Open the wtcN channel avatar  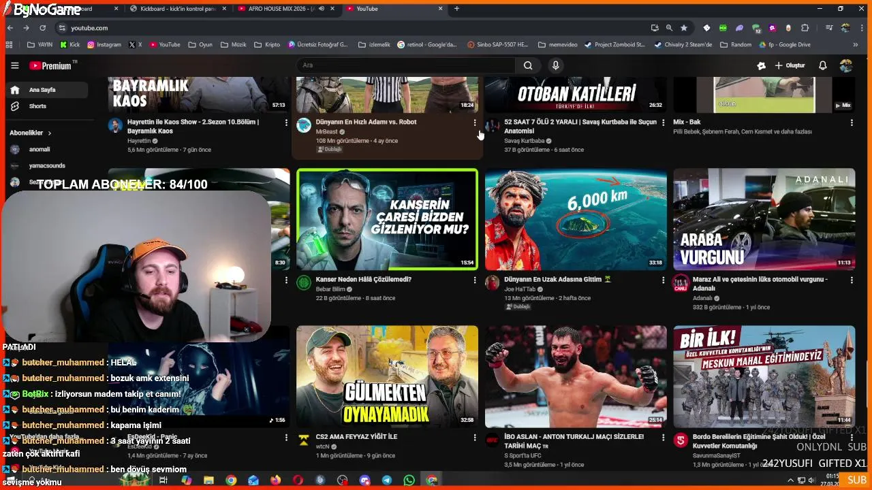(x=304, y=440)
